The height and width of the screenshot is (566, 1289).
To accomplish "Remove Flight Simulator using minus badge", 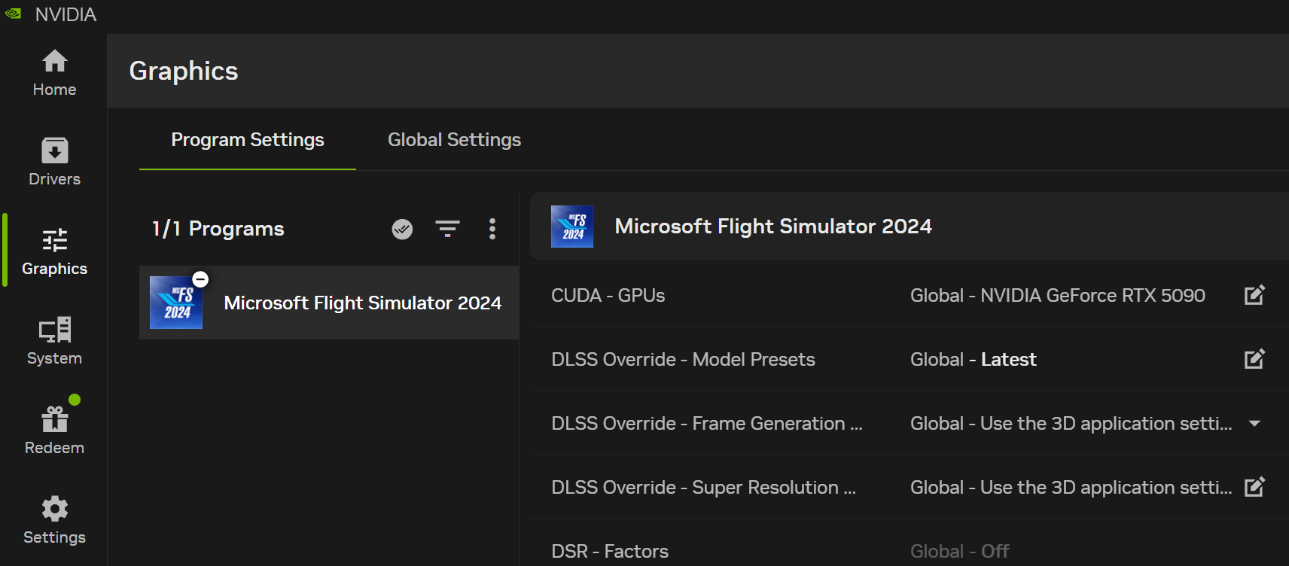I will click(x=200, y=279).
